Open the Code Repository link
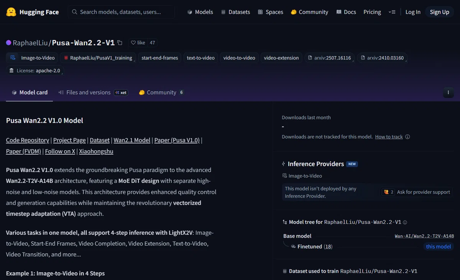 point(28,140)
